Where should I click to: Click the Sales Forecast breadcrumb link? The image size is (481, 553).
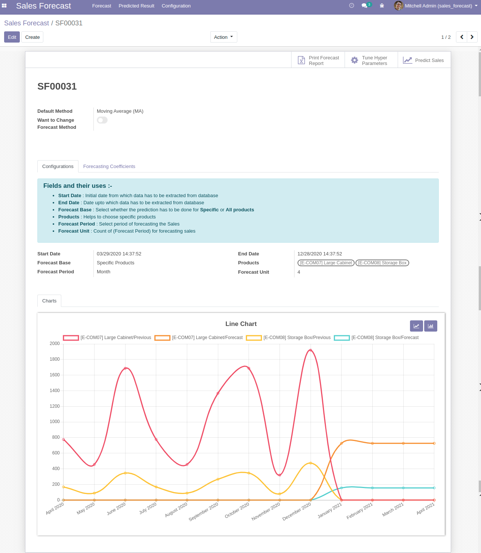pyautogui.click(x=27, y=23)
